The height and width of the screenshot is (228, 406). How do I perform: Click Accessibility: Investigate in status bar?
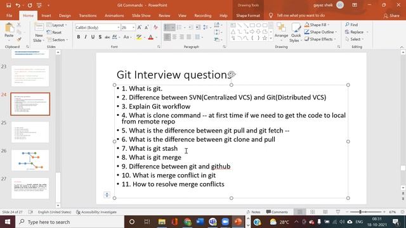click(96, 212)
